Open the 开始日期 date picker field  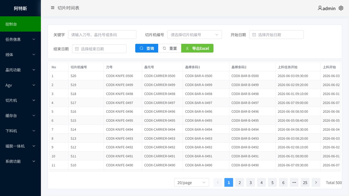pos(276,35)
